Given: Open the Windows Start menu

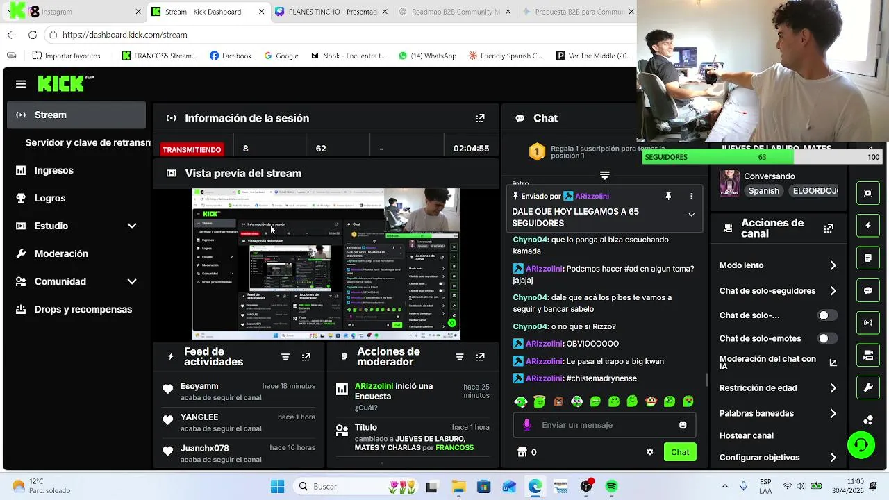Looking at the screenshot, I should 277,487.
